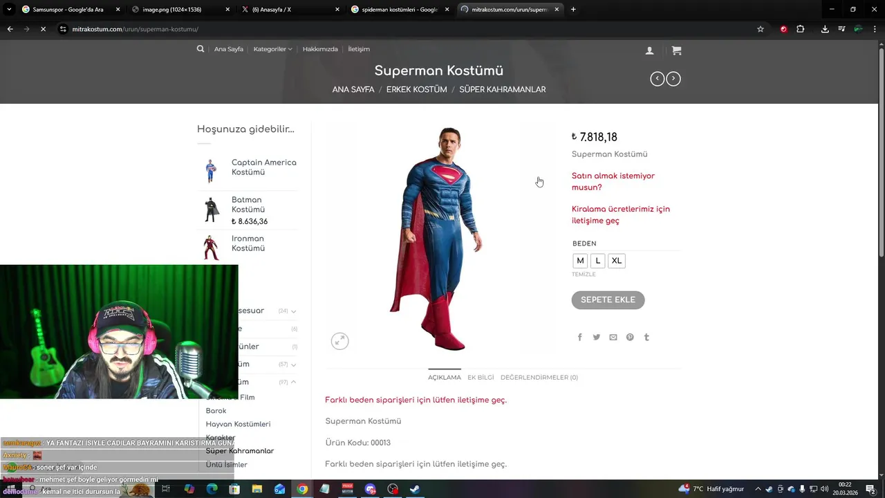This screenshot has width=885, height=498.
Task: Open the site search magnifier icon
Action: point(201,49)
